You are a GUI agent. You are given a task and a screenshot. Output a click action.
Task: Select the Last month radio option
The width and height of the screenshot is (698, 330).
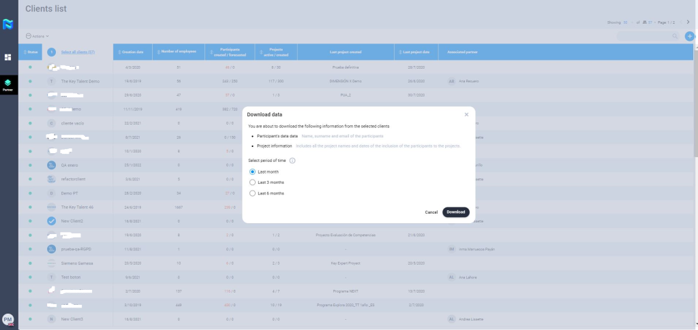coord(252,172)
